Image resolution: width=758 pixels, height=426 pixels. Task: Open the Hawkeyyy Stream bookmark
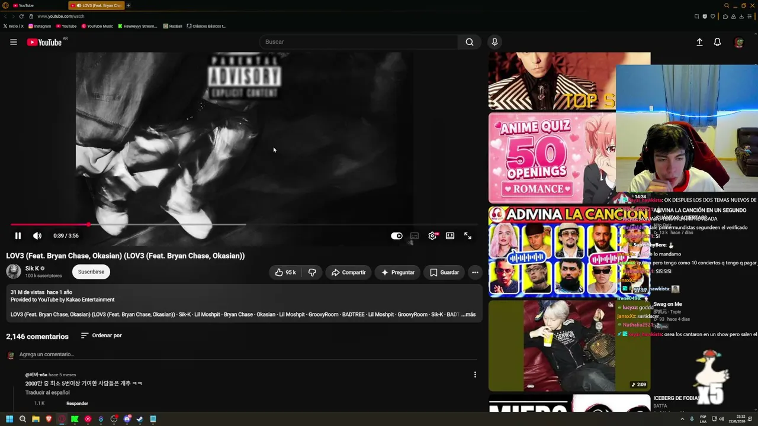(137, 26)
